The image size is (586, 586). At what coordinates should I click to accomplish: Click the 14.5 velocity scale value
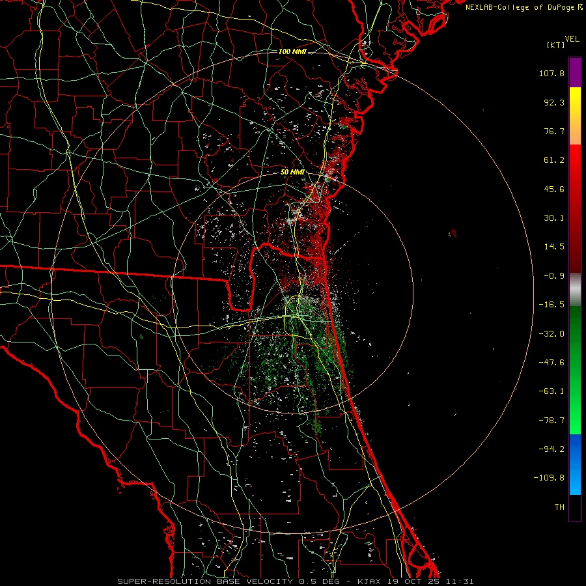[554, 247]
